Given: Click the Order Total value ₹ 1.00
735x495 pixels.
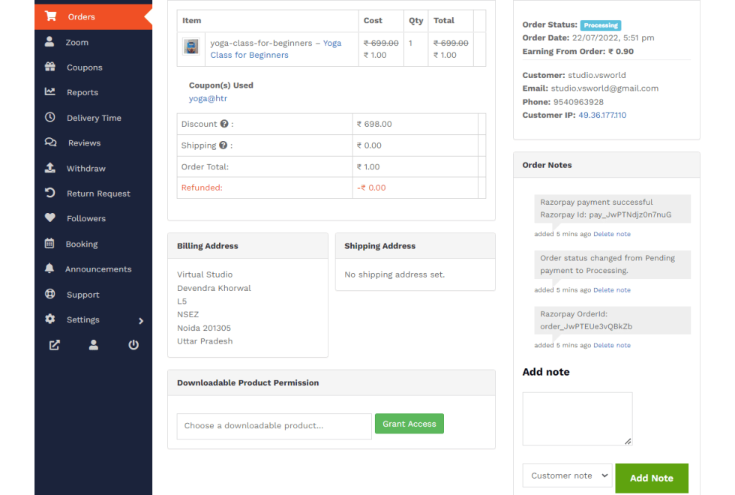Looking at the screenshot, I should (x=368, y=166).
